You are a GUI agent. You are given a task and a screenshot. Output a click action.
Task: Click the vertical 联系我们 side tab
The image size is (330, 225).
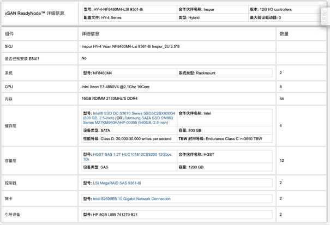click(326, 16)
